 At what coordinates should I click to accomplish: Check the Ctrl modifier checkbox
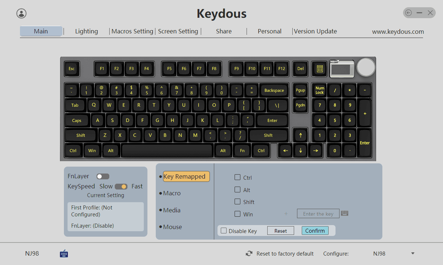point(237,178)
